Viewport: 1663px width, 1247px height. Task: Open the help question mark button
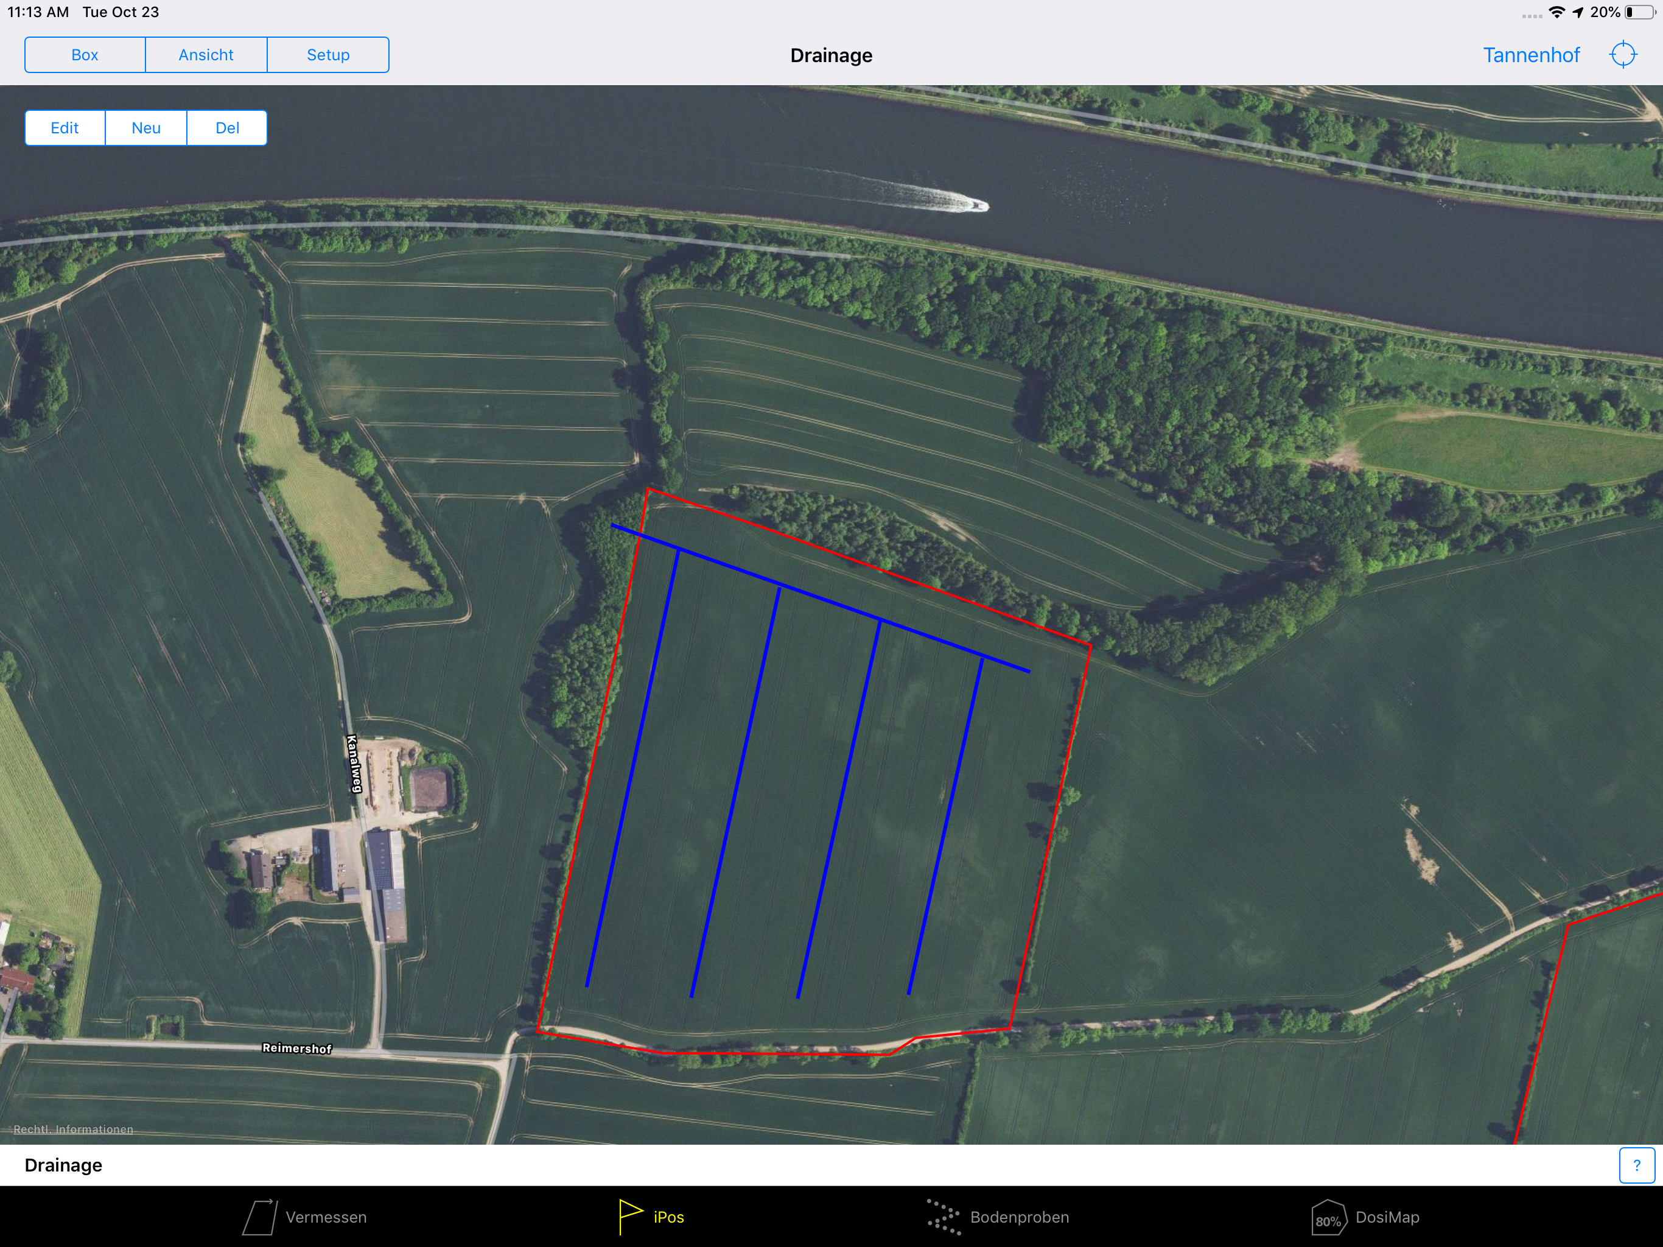1636,1165
